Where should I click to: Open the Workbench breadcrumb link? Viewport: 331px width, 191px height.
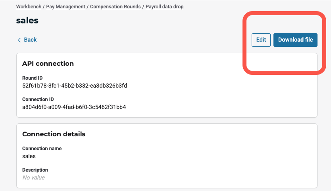pyautogui.click(x=29, y=7)
